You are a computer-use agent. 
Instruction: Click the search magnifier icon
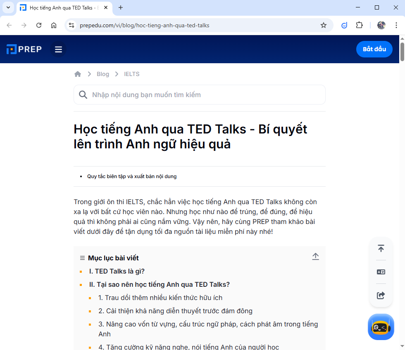pyautogui.click(x=83, y=95)
